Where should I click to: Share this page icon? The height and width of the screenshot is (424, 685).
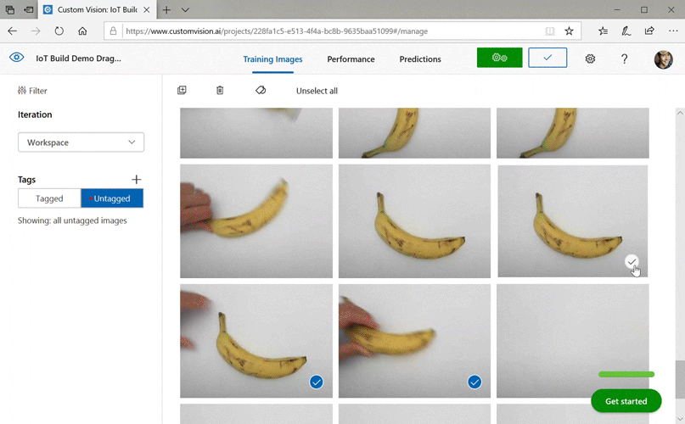click(x=649, y=31)
